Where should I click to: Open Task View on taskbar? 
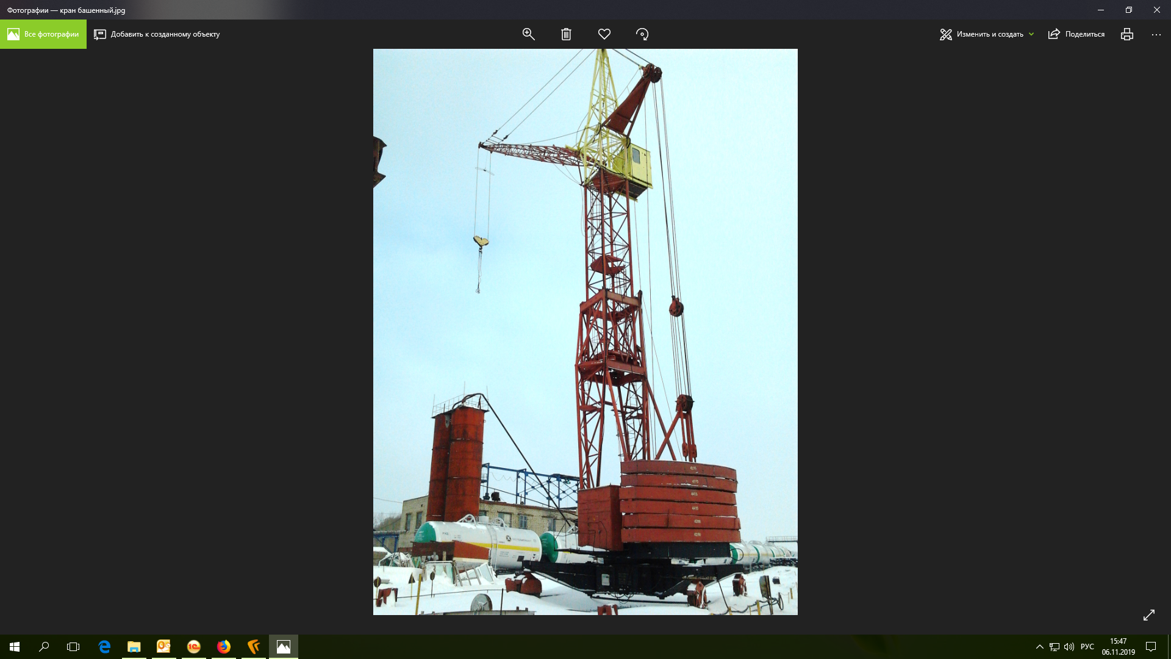73,647
